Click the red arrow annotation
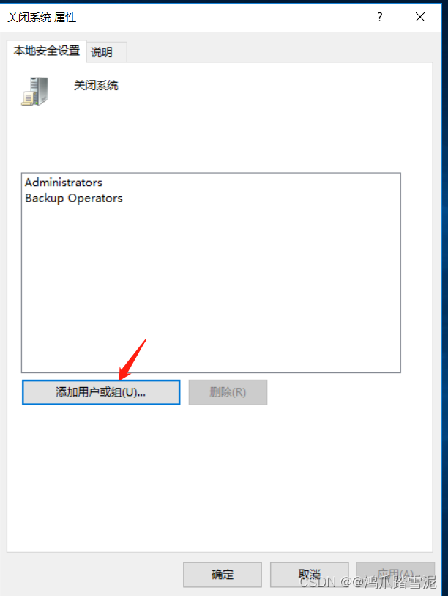Image resolution: width=448 pixels, height=596 pixels. pos(132,359)
